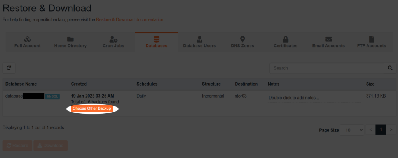Click the Cron Jobs user-clock icon
The width and height of the screenshot is (398, 158).
pos(113,39)
